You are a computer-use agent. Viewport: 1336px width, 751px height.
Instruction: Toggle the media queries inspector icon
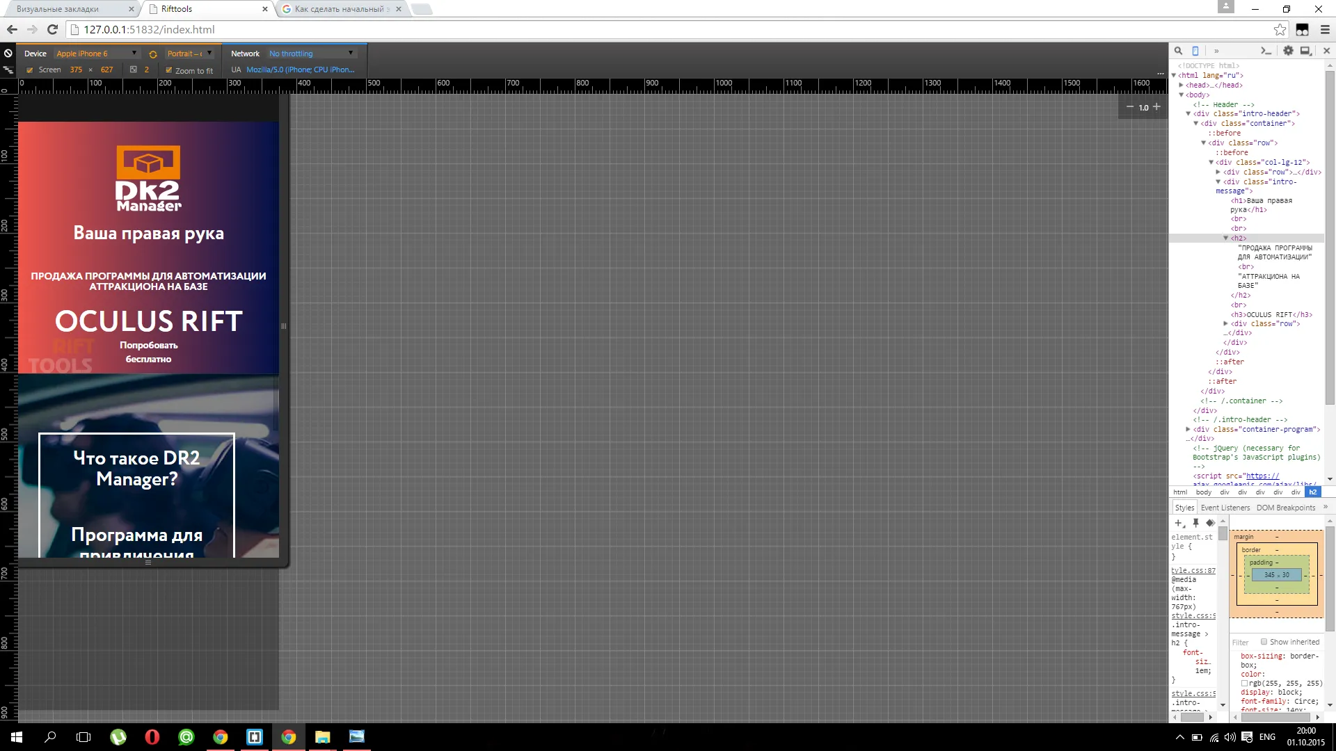[x=8, y=70]
